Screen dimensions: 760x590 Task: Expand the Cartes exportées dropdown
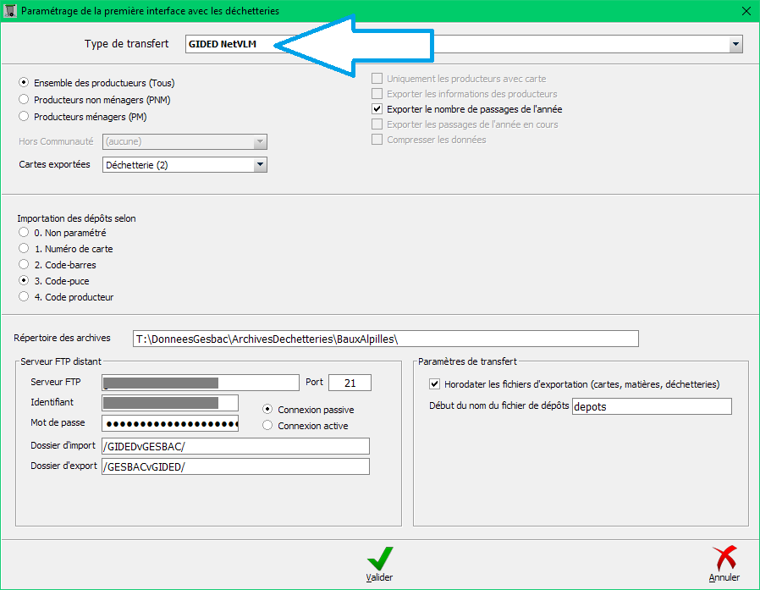tap(260, 165)
